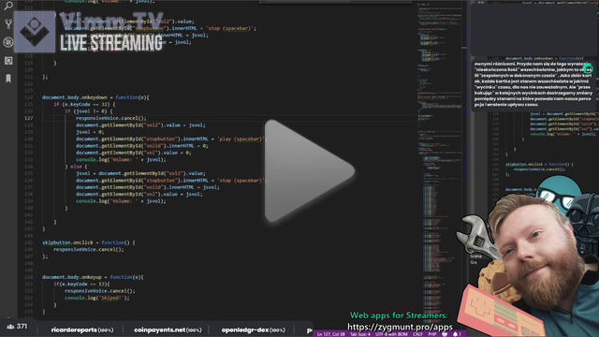Open the Extensions view icon
The width and height of the screenshot is (599, 337).
(x=8, y=60)
